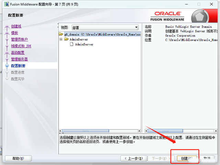Click the author value Oracle Corporation
This screenshot has height=165, width=220.
click(180, 35)
